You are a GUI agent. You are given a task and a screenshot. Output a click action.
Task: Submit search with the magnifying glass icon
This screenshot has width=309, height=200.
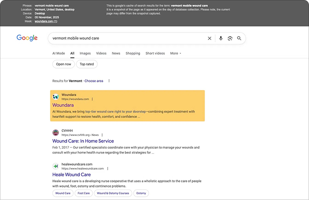(x=239, y=38)
